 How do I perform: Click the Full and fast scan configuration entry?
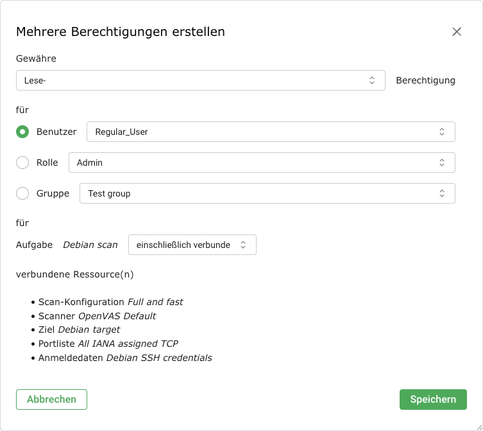155,302
